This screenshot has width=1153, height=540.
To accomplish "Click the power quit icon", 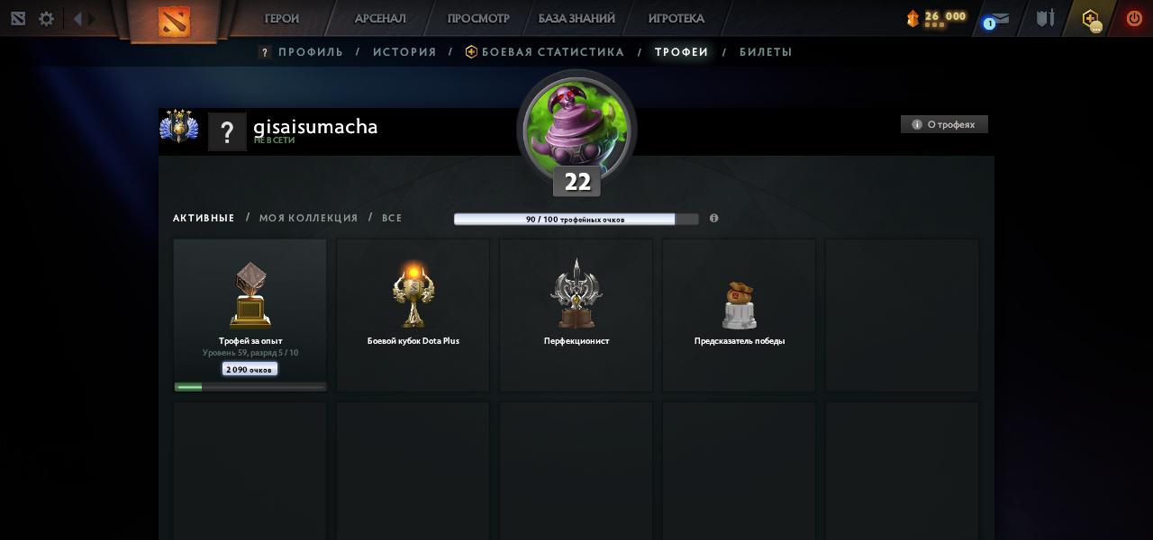I will pos(1134,18).
